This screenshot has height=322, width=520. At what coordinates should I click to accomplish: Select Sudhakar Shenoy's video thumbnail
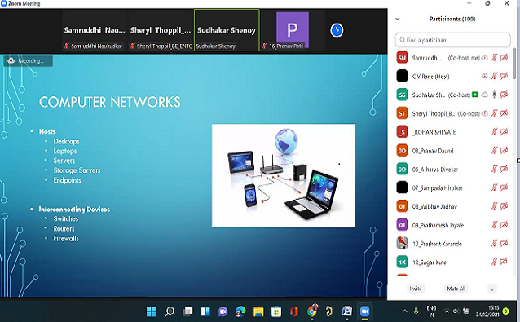pos(227,30)
